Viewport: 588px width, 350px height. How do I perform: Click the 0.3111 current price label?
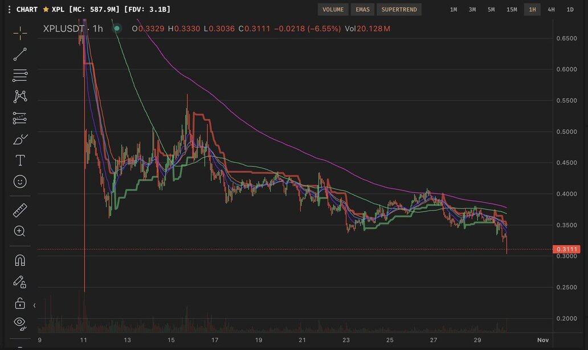coord(566,249)
